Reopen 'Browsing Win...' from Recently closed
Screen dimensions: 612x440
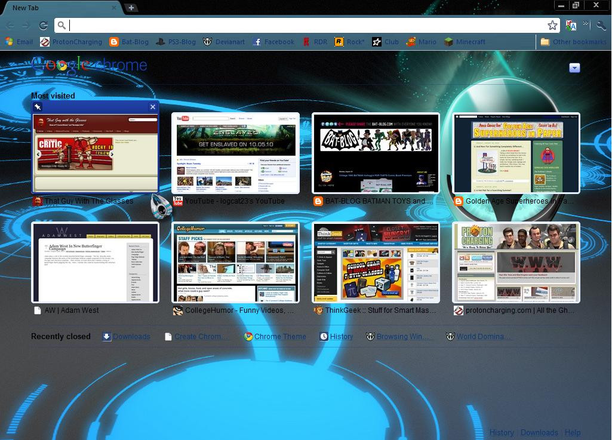pyautogui.click(x=397, y=337)
